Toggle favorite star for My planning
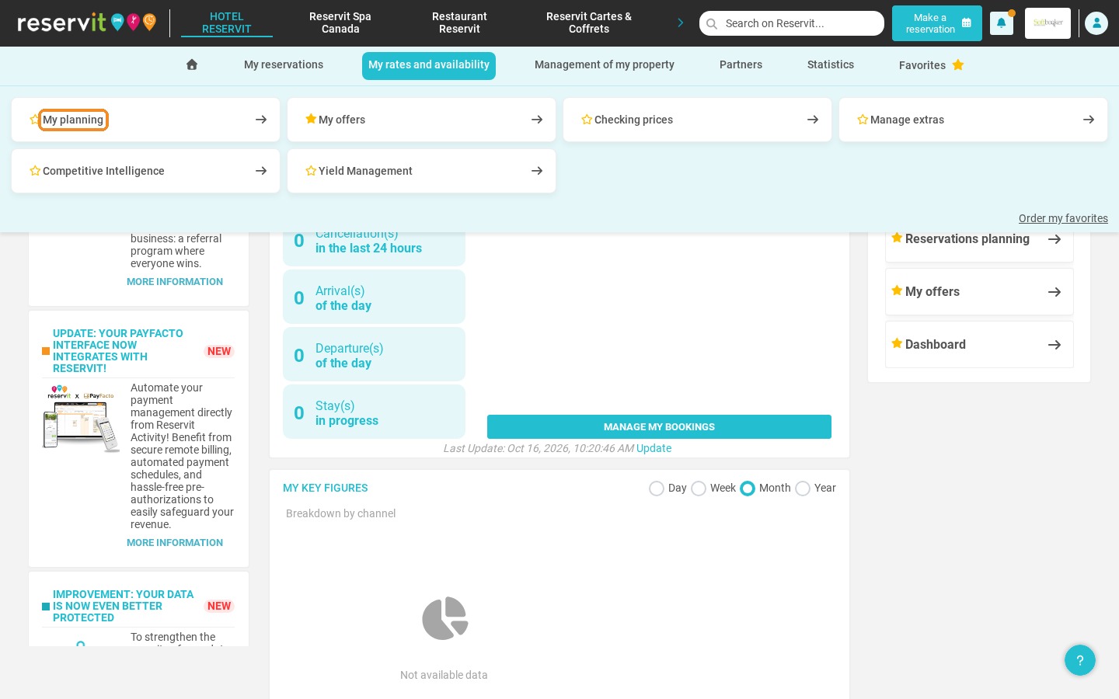1119x699 pixels. click(34, 120)
